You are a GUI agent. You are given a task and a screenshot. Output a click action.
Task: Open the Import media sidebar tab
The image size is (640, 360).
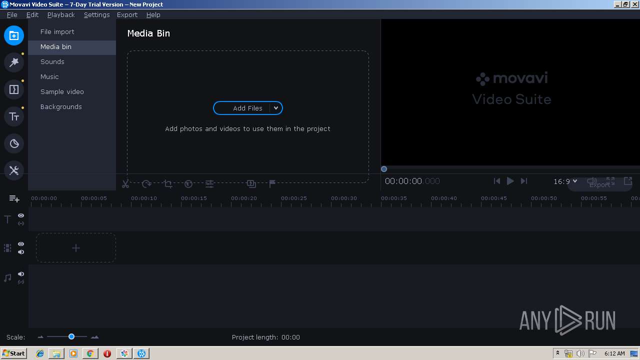pos(14,35)
